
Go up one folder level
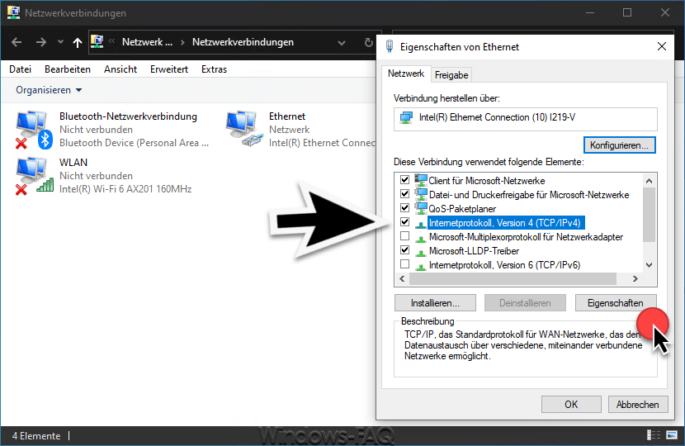coord(78,42)
